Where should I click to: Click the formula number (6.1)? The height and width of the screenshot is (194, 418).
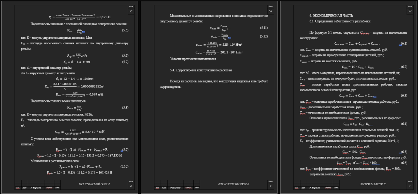pos(404,43)
